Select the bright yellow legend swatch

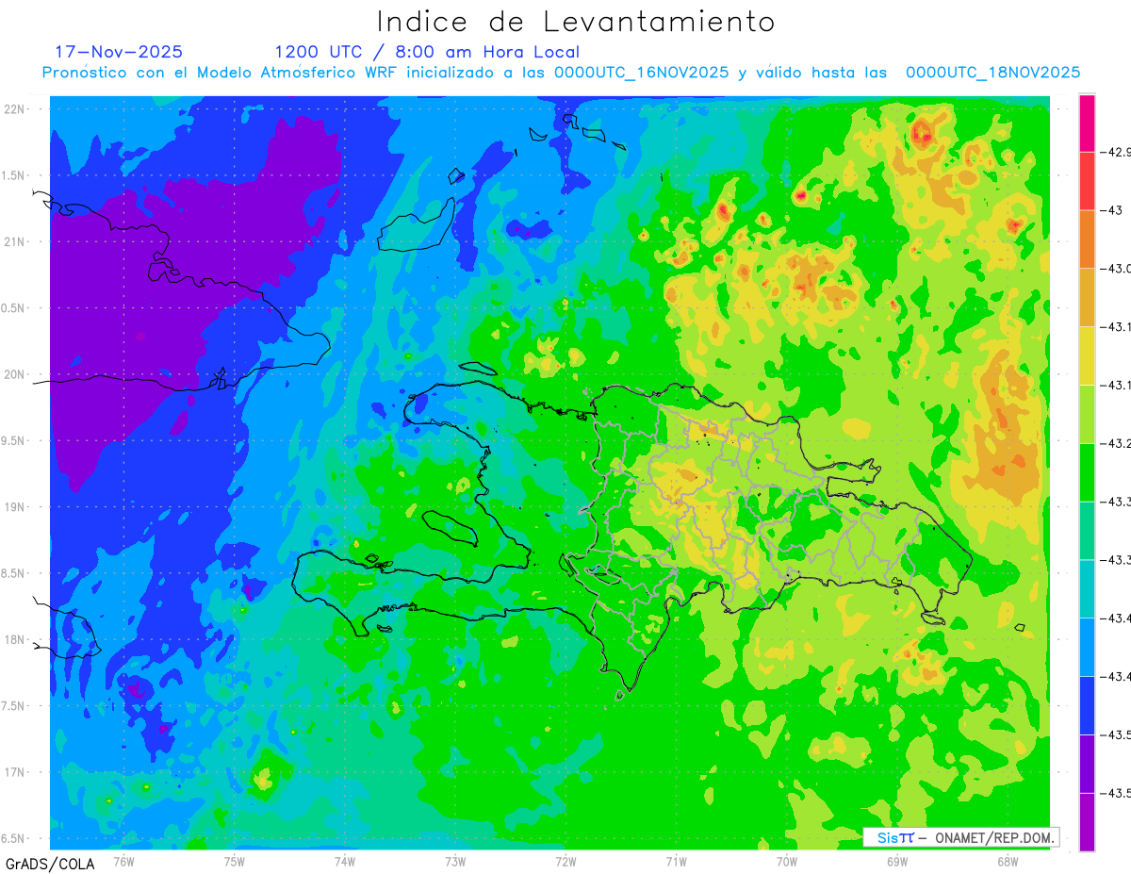pyautogui.click(x=1087, y=355)
